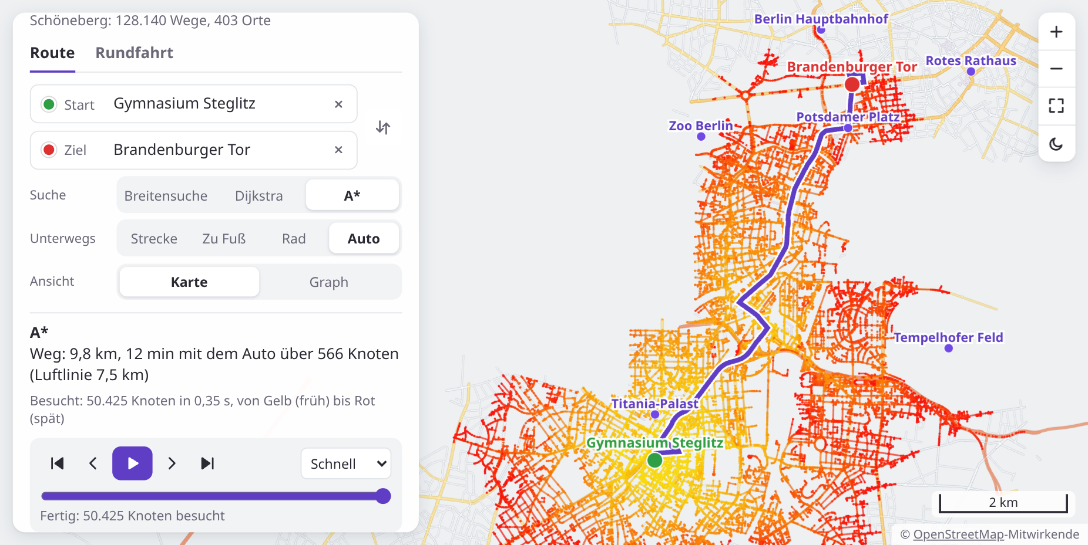Select the Berlin Hauptbahnhof map point
Viewport: 1088px width, 545px height.
[821, 29]
